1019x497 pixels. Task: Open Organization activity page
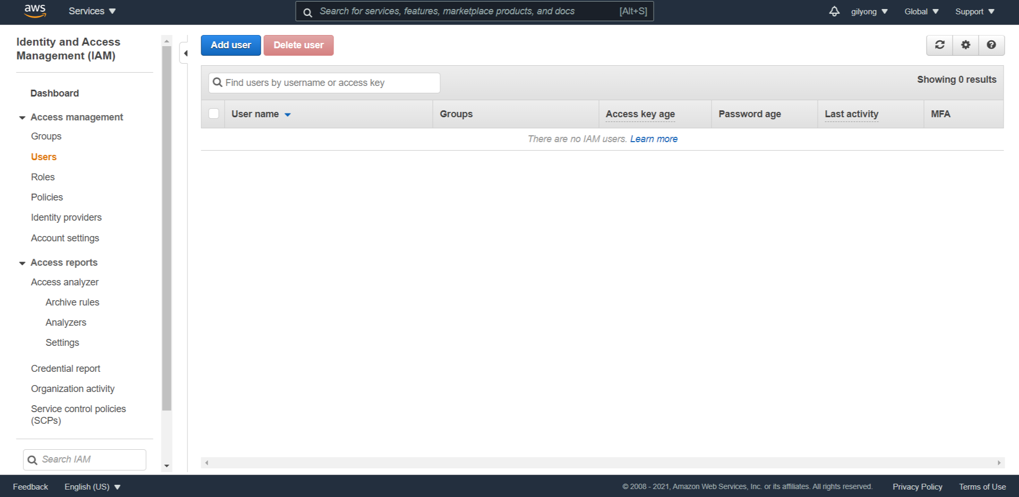73,389
